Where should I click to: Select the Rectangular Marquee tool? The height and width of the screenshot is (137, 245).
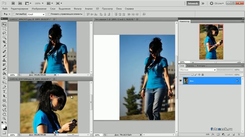pos(4,29)
